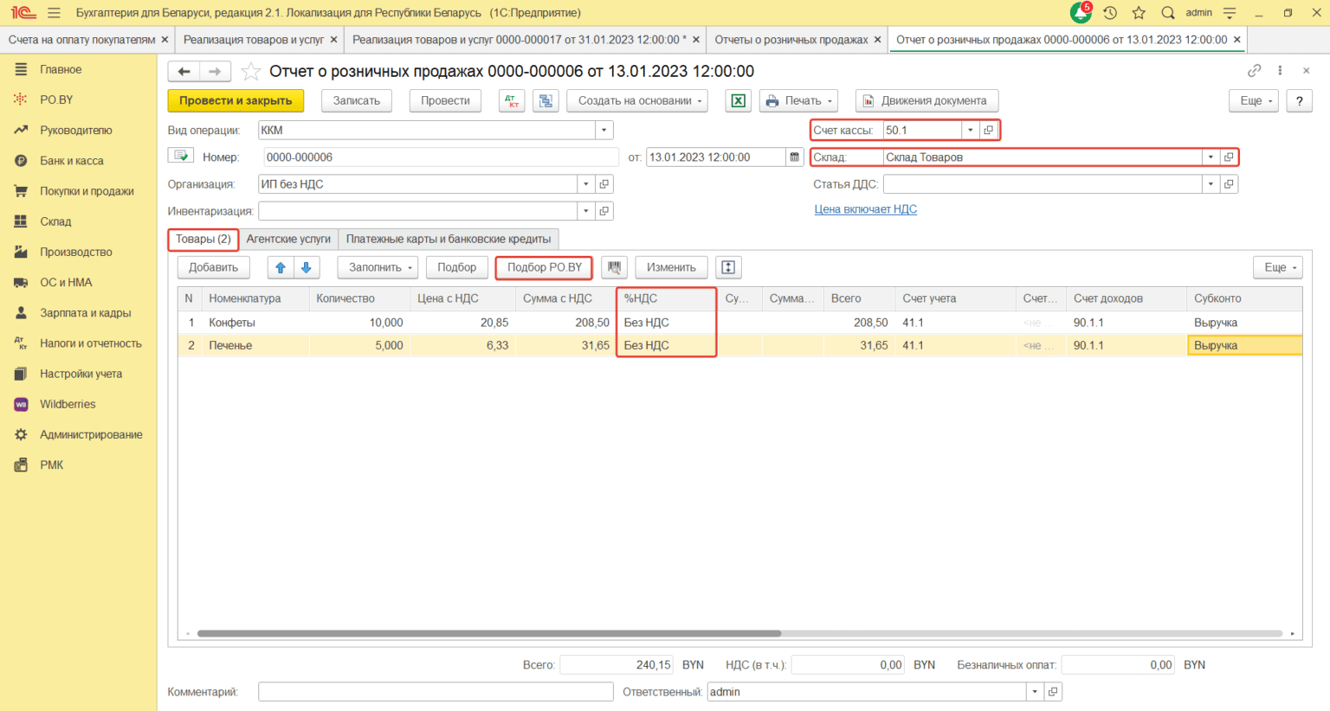Expand Создать на основании menu
1330x711 pixels.
(637, 101)
